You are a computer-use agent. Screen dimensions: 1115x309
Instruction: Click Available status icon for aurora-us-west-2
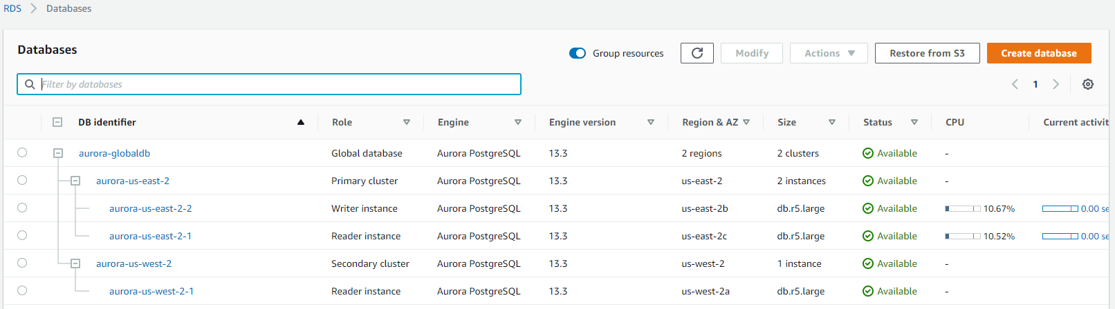[868, 263]
